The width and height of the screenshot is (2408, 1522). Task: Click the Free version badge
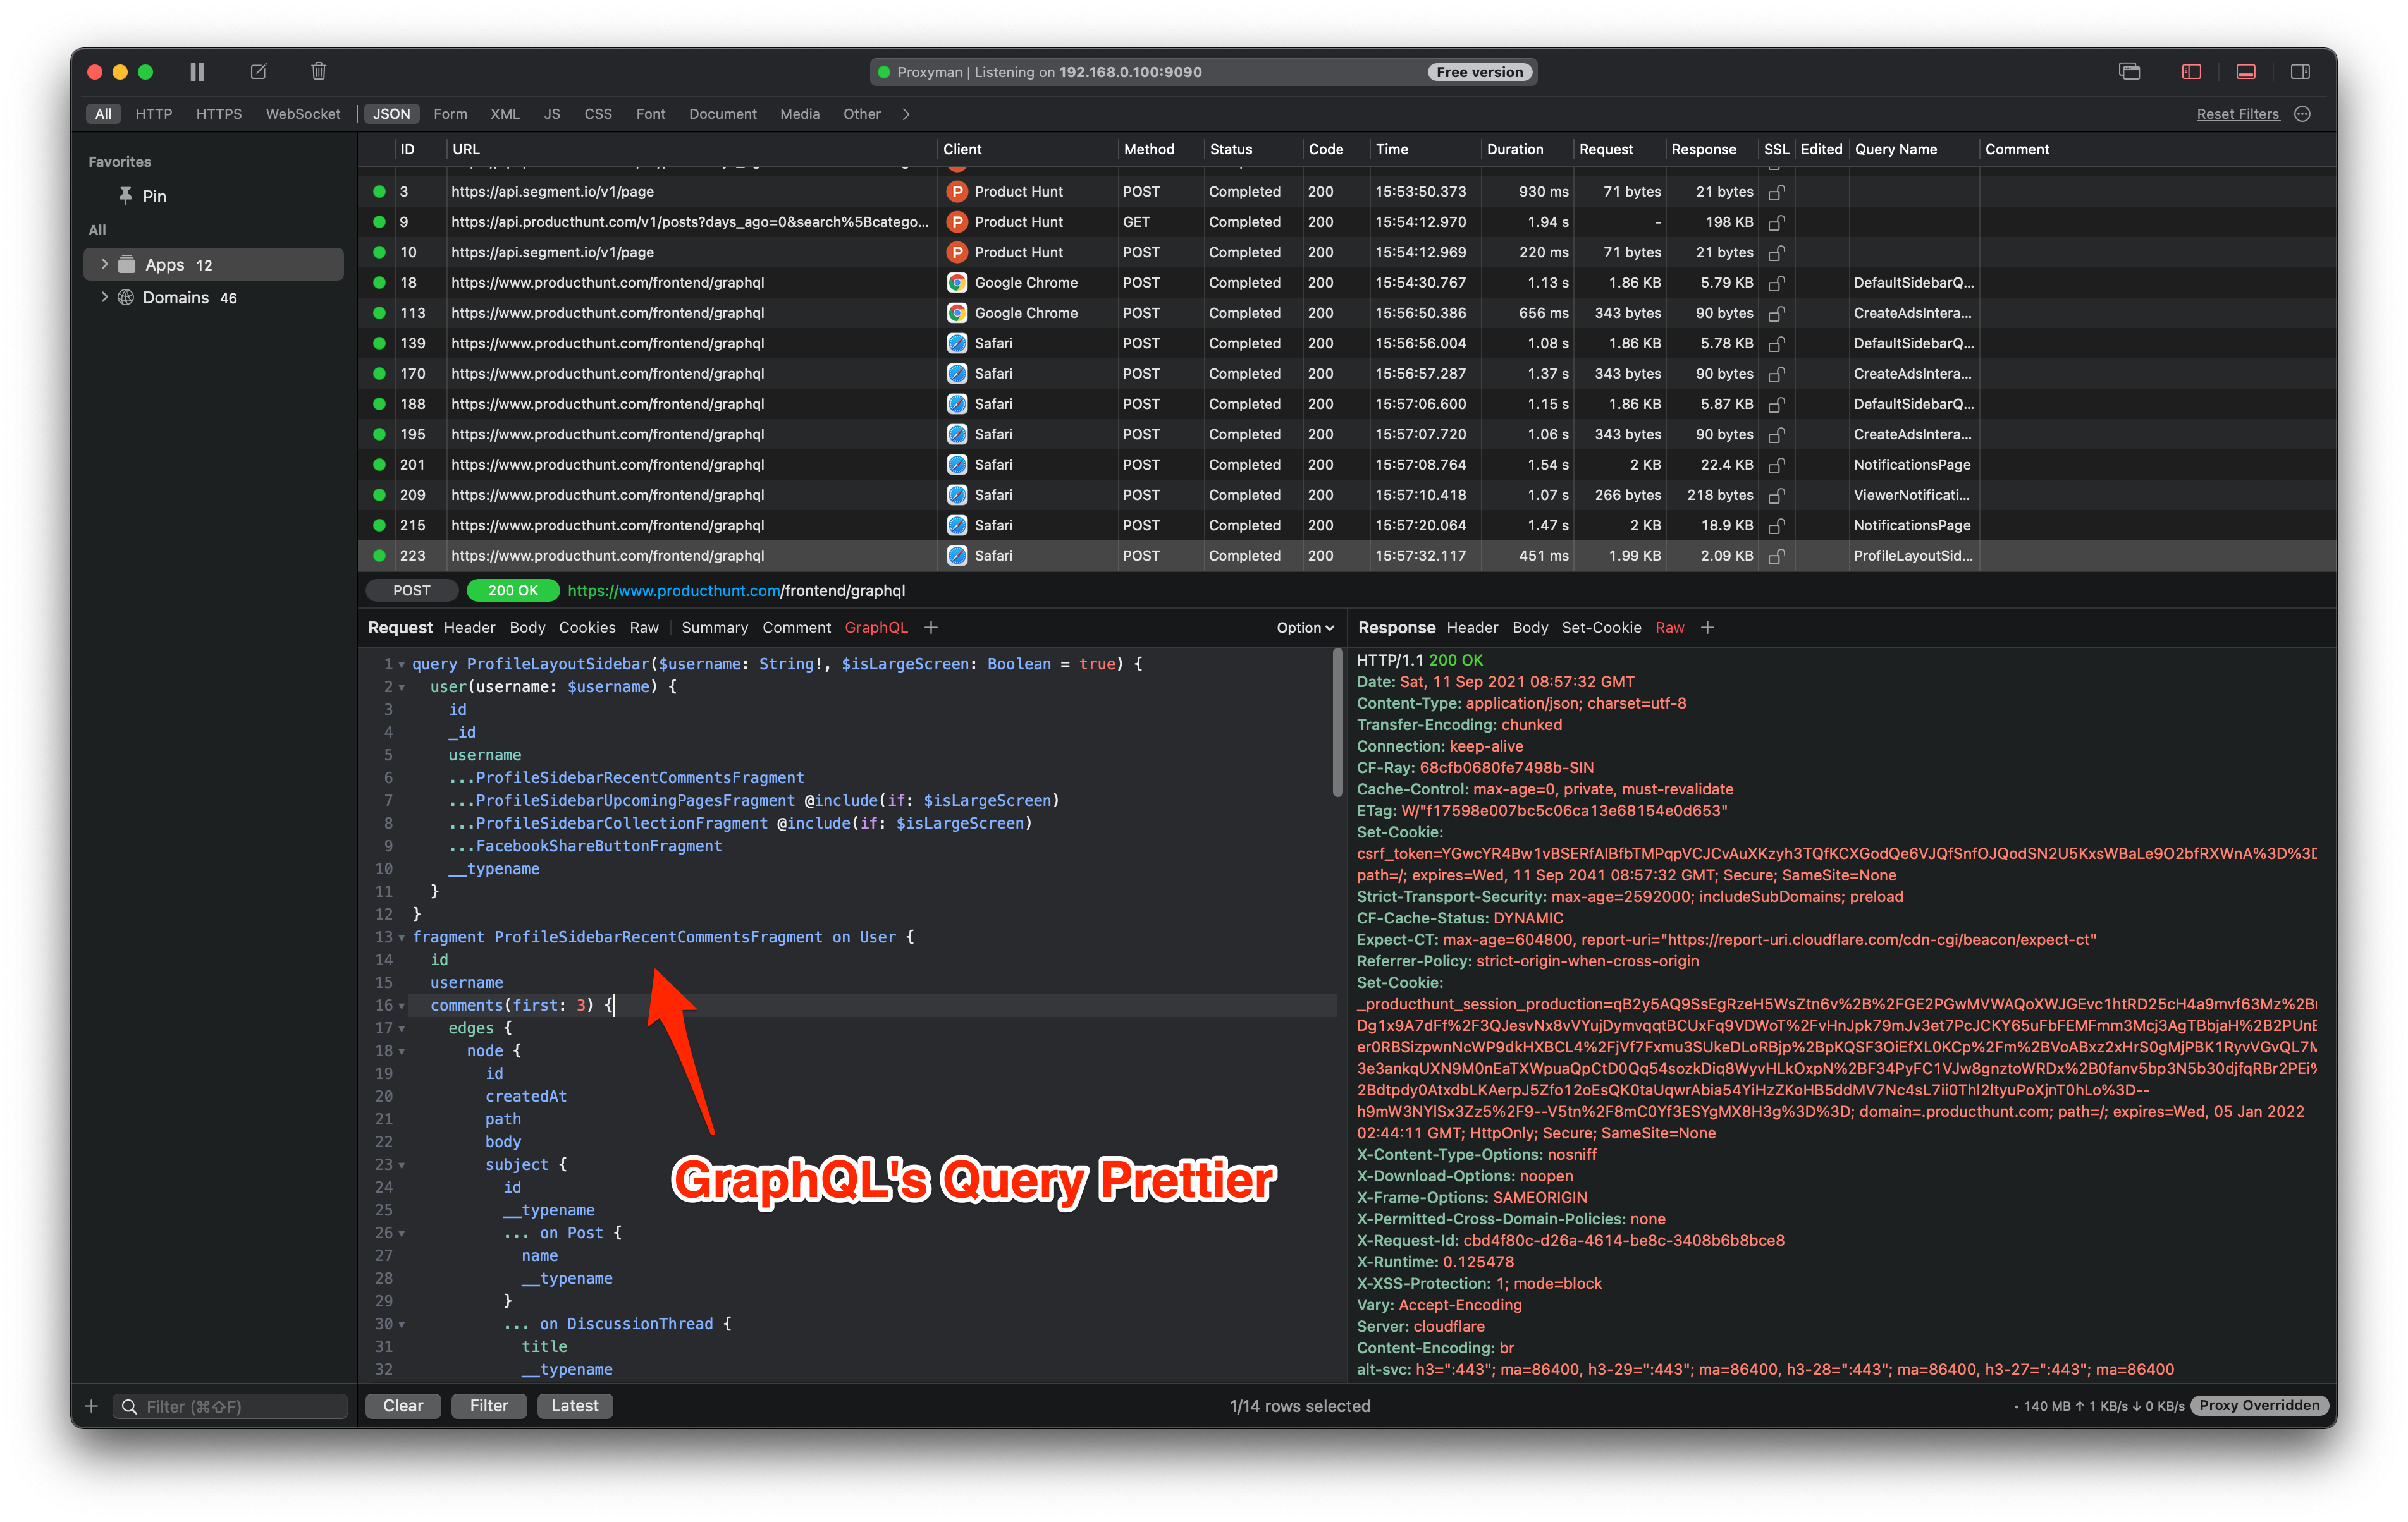(x=1479, y=72)
